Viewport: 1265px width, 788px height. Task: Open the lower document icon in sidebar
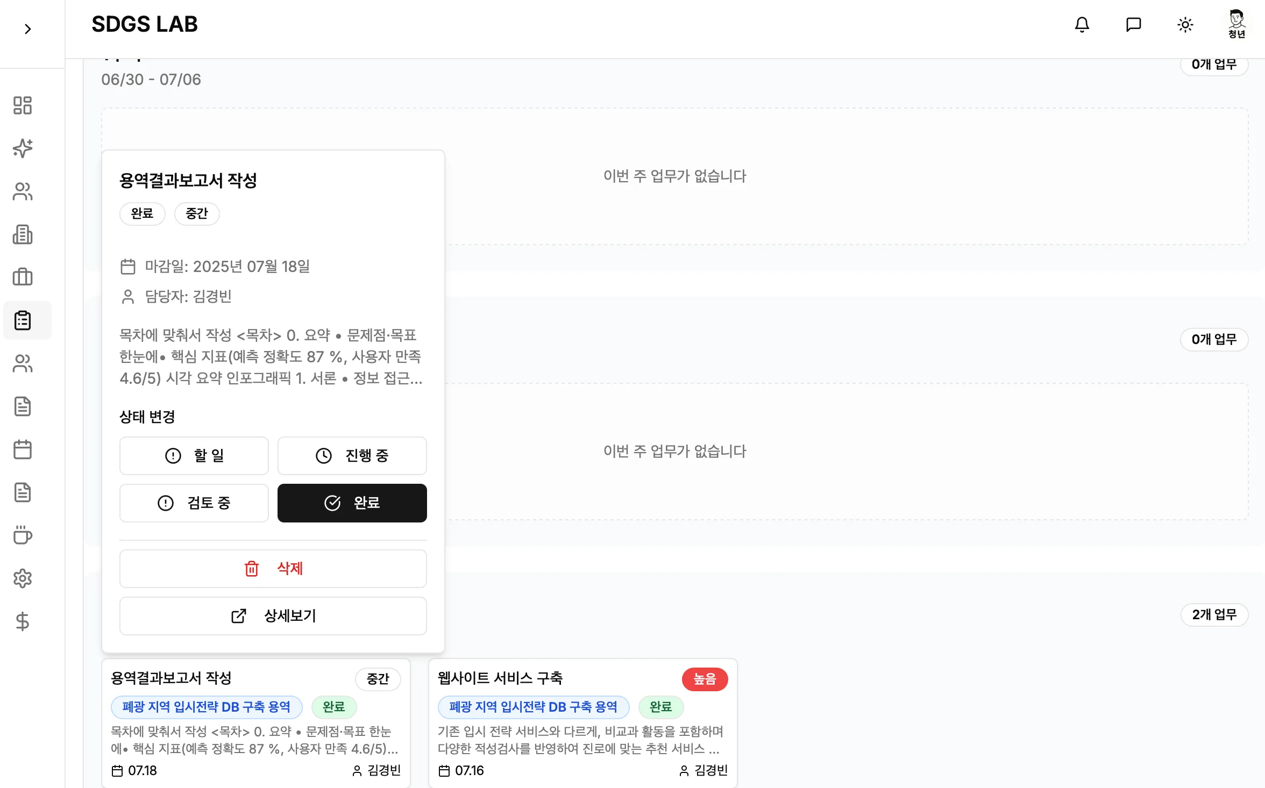point(23,492)
